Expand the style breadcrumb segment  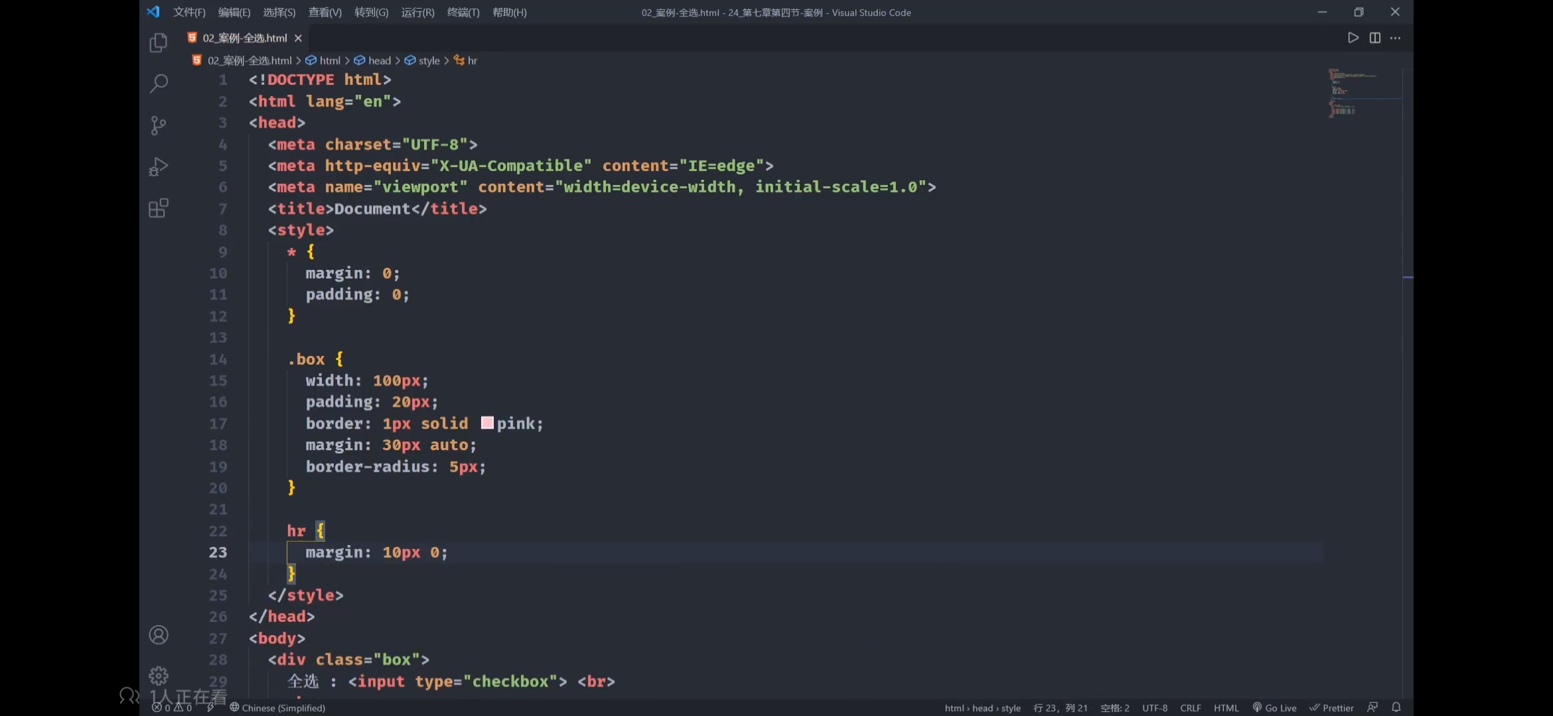(x=429, y=60)
